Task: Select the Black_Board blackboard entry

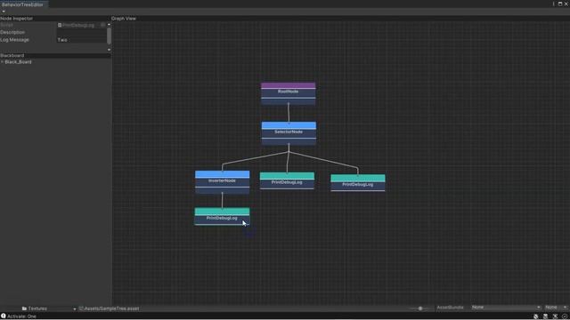Action: 18,62
